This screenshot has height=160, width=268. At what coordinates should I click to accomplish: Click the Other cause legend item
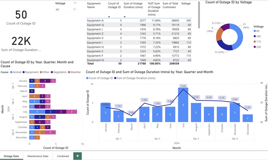pos(44,72)
